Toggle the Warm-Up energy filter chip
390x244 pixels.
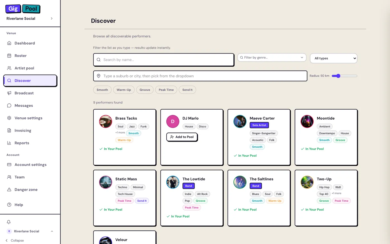(124, 90)
